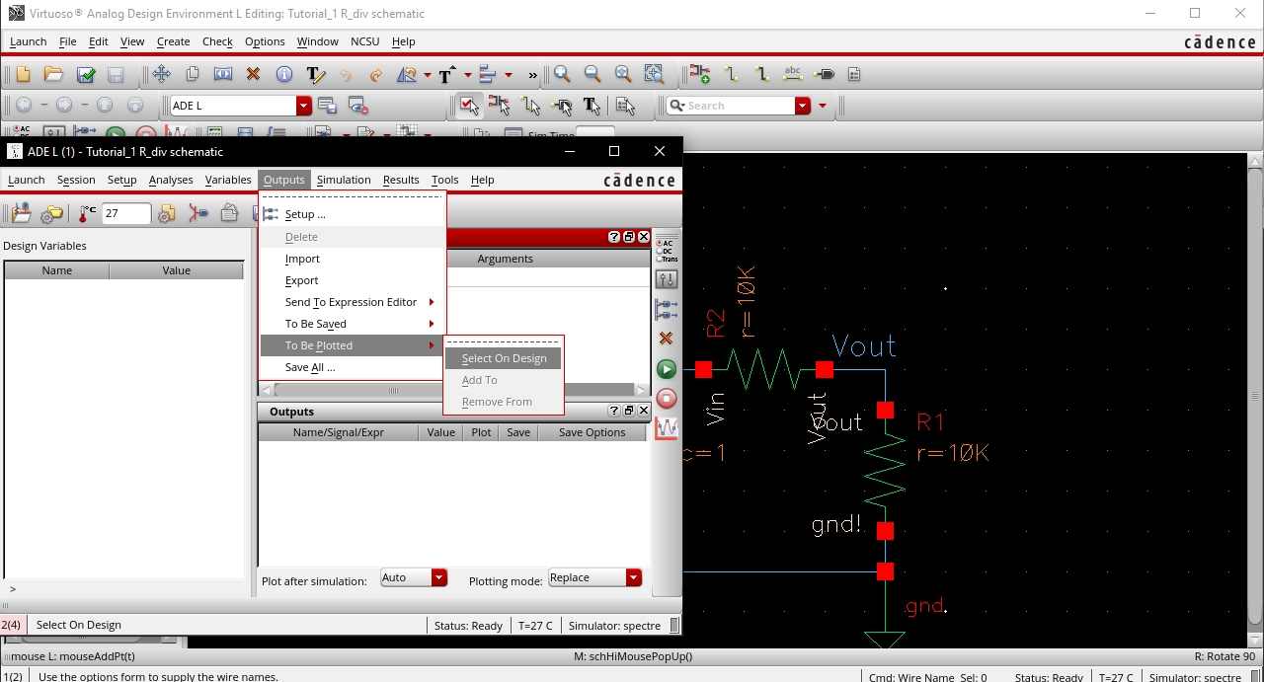Click the Check and Save icon
The image size is (1264, 682).
86,75
